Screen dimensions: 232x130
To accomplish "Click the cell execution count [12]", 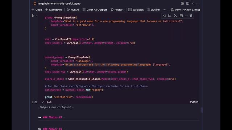I will (35, 102).
